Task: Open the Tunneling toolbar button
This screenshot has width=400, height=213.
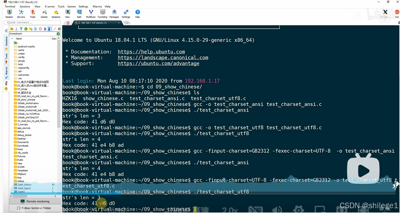Action: click(x=102, y=14)
